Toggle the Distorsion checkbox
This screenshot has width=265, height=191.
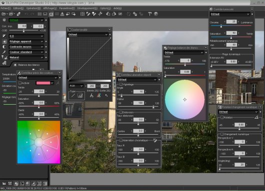121,112
